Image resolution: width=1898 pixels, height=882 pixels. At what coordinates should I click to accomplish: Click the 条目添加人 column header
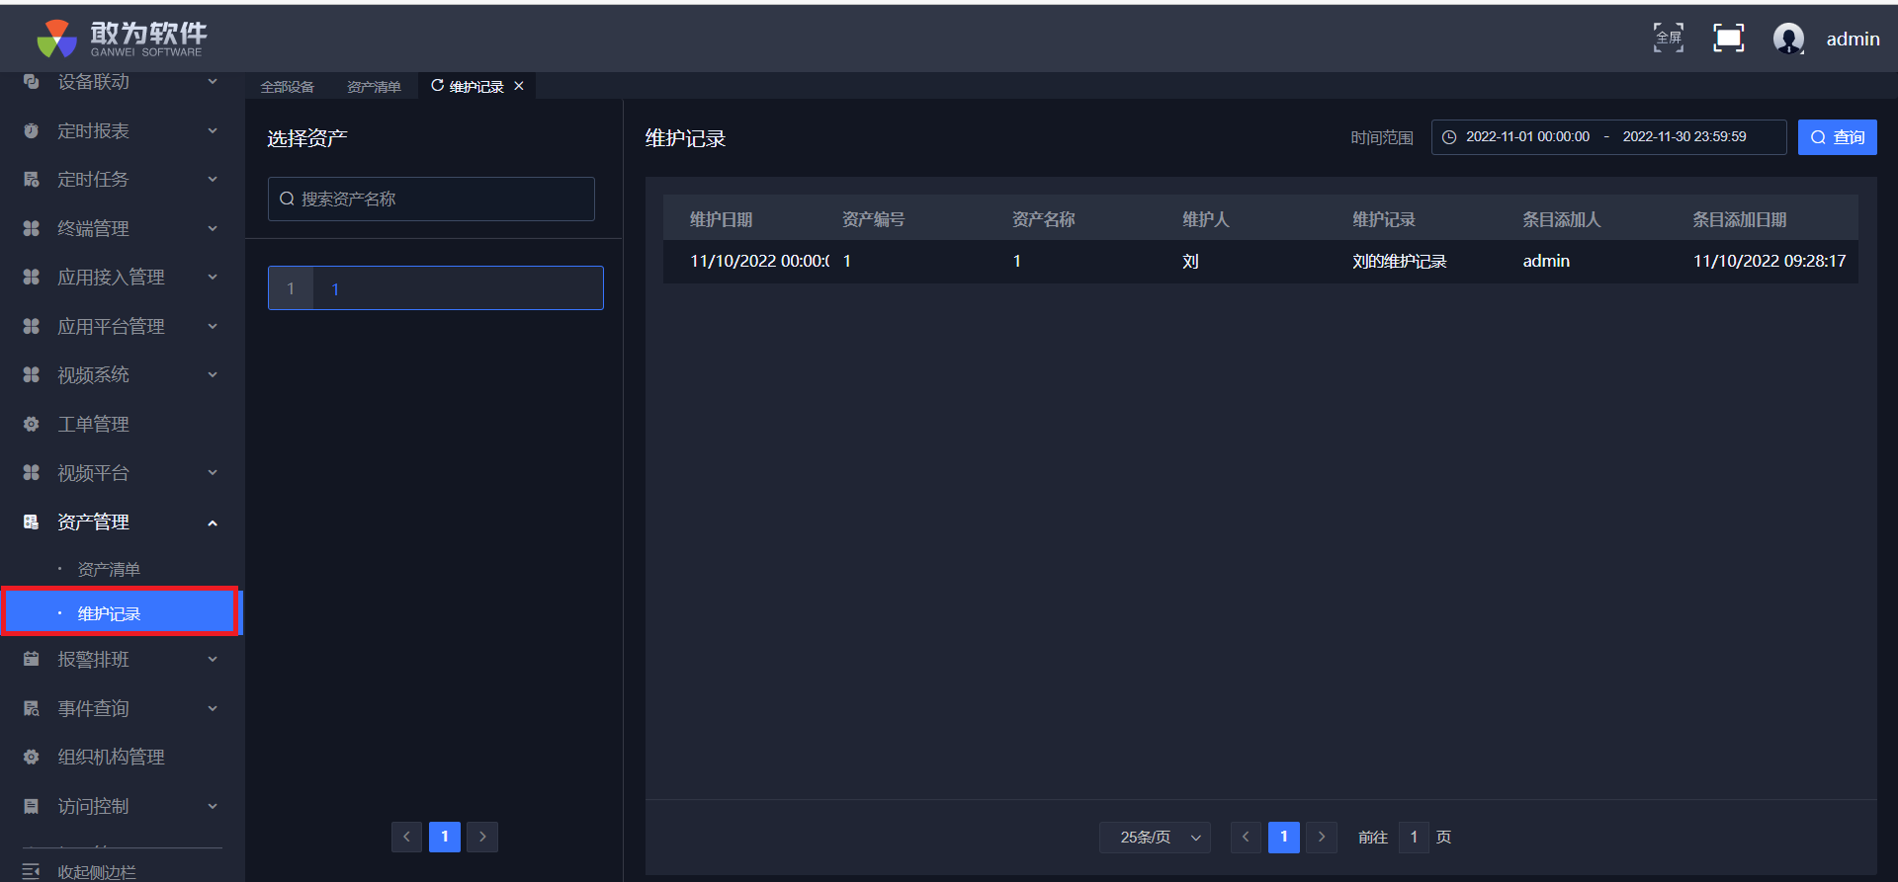tap(1561, 219)
